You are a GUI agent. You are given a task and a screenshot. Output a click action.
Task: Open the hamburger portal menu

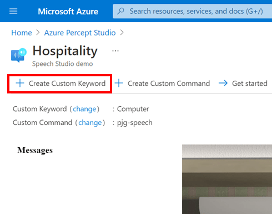(13, 11)
